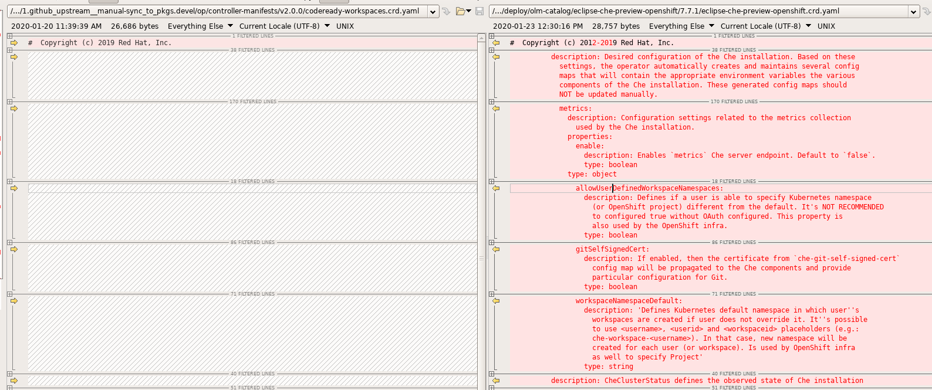The image size is (932, 390).
Task: Click the left pane Save file icon
Action: (479, 11)
